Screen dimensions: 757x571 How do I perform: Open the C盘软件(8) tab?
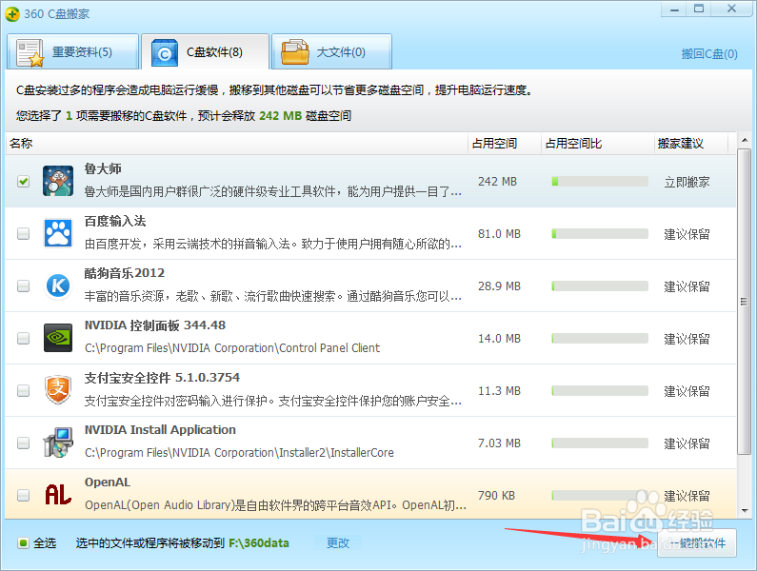[x=205, y=51]
